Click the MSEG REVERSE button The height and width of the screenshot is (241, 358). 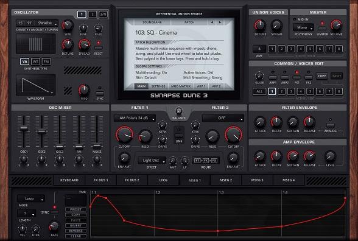[x=75, y=231]
